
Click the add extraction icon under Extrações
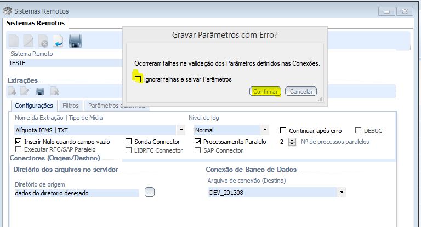click(x=12, y=91)
